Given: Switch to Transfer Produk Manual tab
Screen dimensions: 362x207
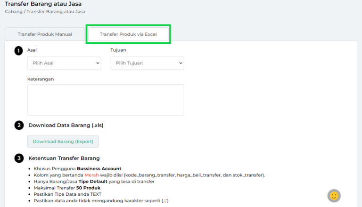Looking at the screenshot, I should tap(45, 34).
